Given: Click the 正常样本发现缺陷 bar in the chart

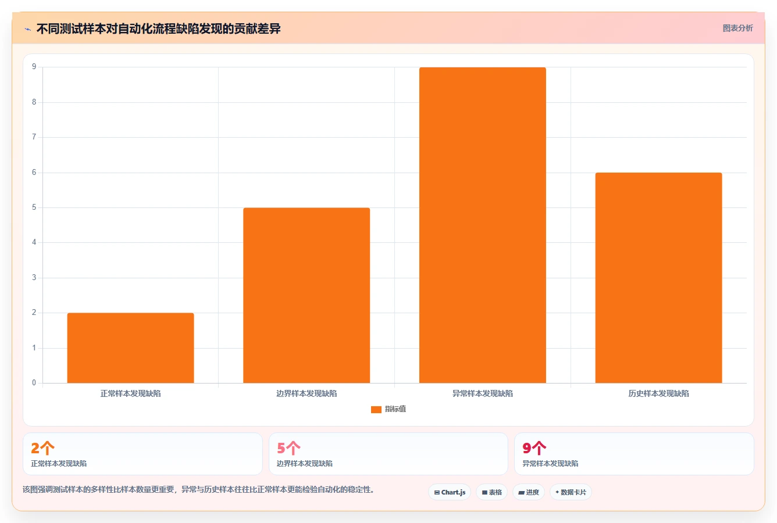Looking at the screenshot, I should 130,348.
